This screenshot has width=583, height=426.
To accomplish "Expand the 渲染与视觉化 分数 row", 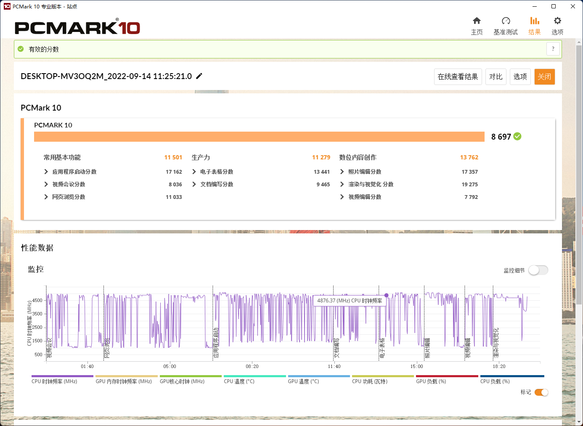I will coord(342,184).
